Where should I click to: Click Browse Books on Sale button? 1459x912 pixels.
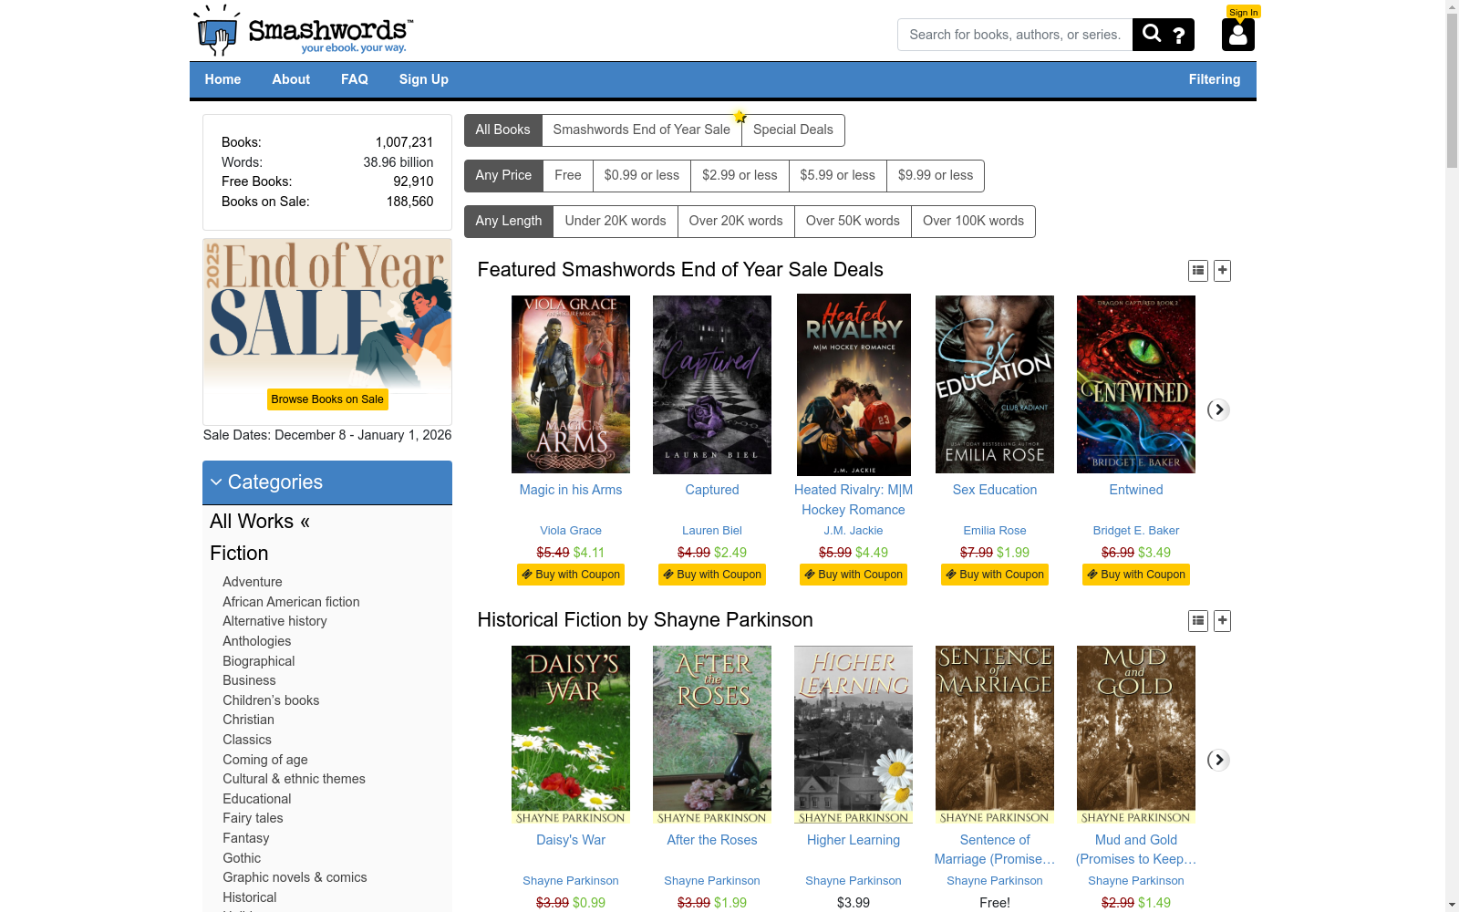(327, 399)
